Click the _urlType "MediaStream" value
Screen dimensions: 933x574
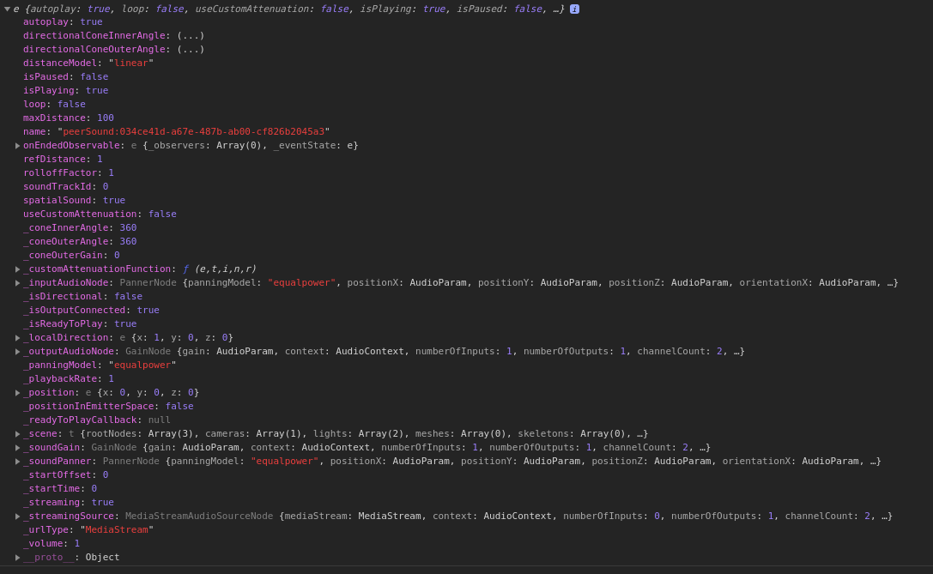click(x=117, y=530)
